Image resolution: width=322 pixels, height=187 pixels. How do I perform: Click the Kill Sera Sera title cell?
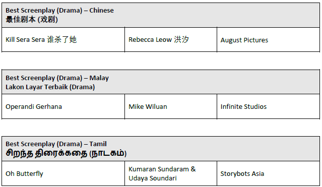click(63, 39)
